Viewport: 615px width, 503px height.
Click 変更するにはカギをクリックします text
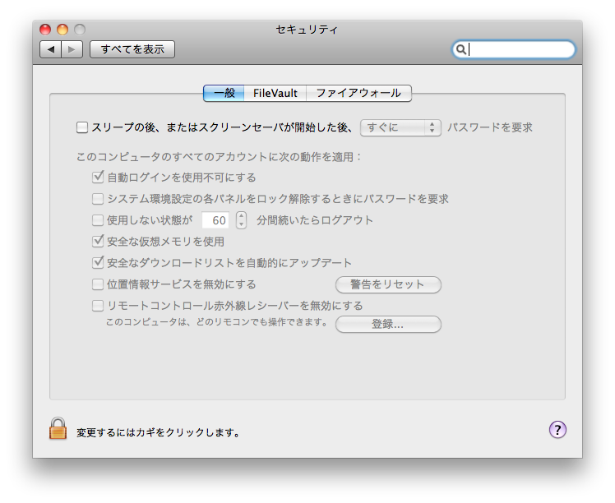[158, 432]
